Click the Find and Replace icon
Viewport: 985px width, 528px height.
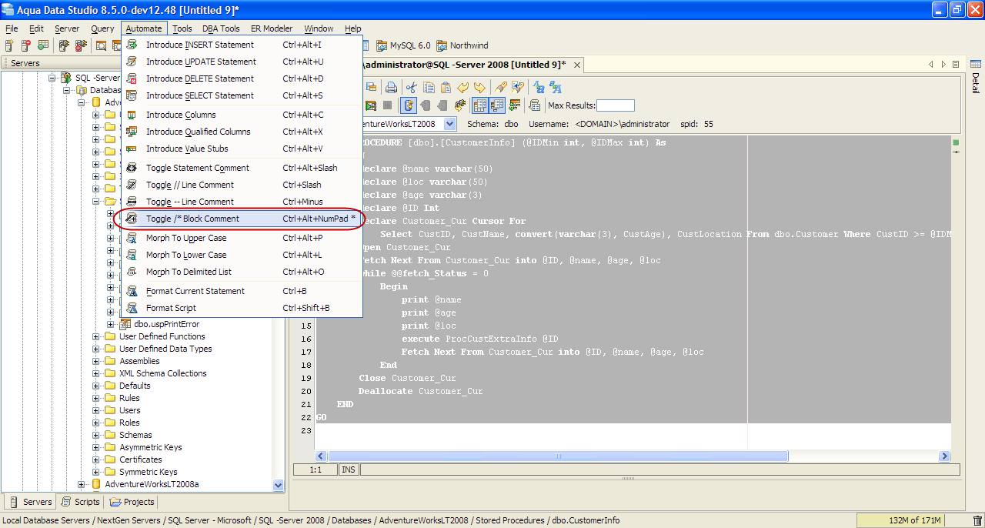[518, 88]
